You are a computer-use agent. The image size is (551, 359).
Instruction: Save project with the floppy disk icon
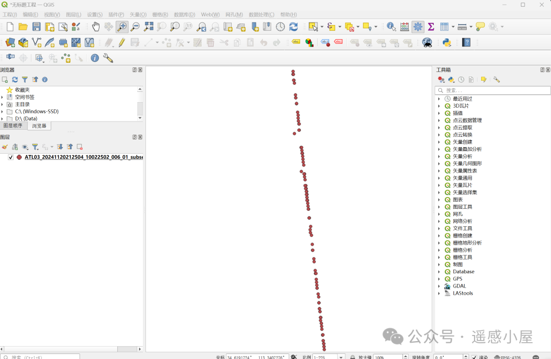click(x=36, y=27)
